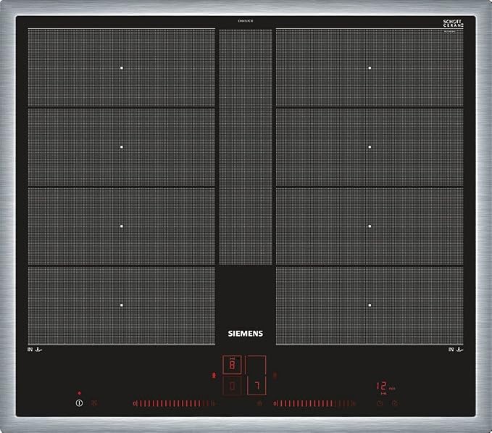492x433 pixels.
Task: Click the SCHOTT CERAN logo
Action: [x=453, y=23]
